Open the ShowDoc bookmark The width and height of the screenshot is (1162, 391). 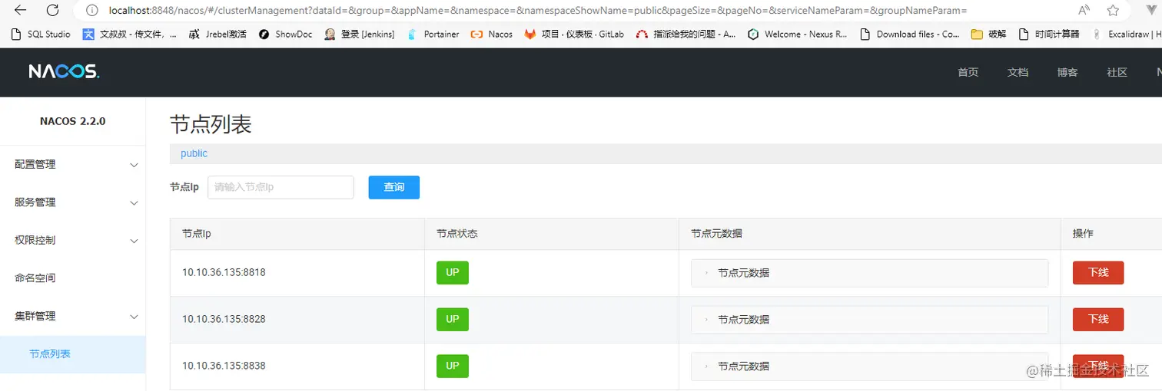[x=286, y=34]
